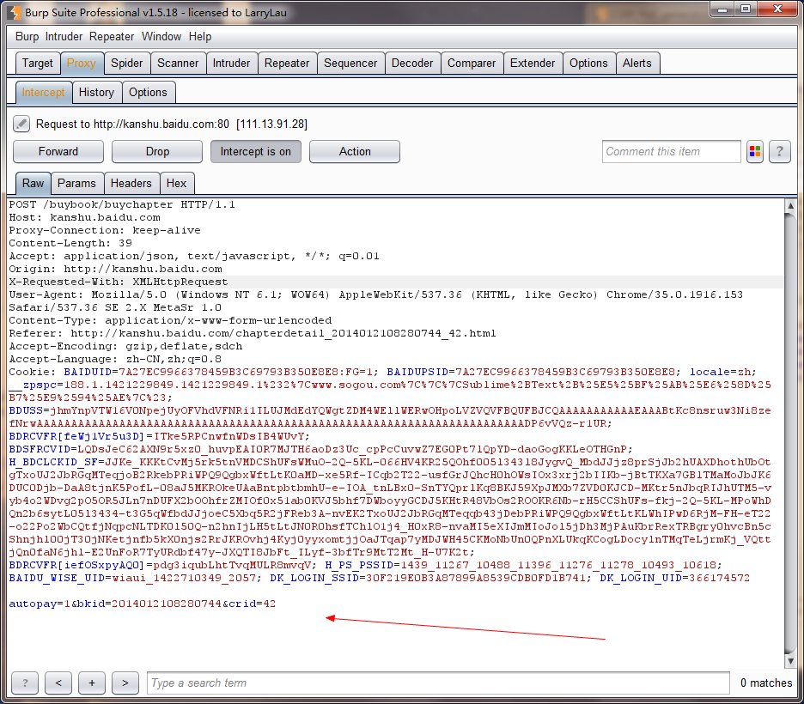Viewport: 804px width, 704px height.
Task: Click the X-Requested-With header line
Action: (x=119, y=282)
